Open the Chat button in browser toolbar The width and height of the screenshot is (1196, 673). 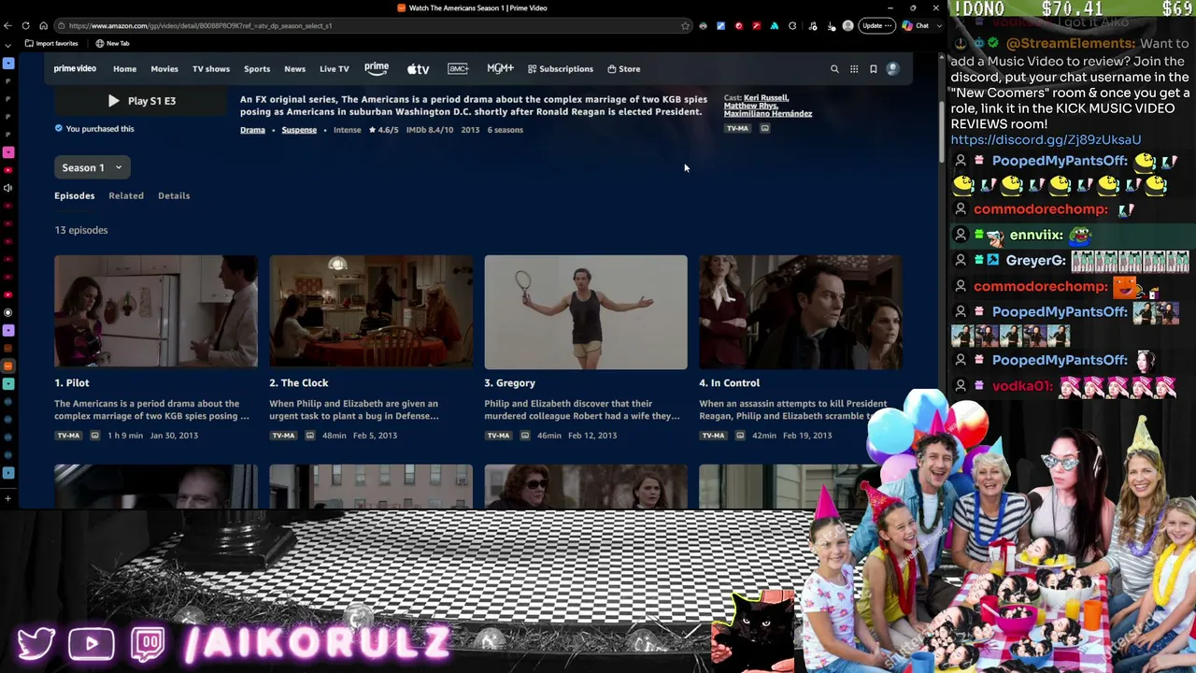916,25
